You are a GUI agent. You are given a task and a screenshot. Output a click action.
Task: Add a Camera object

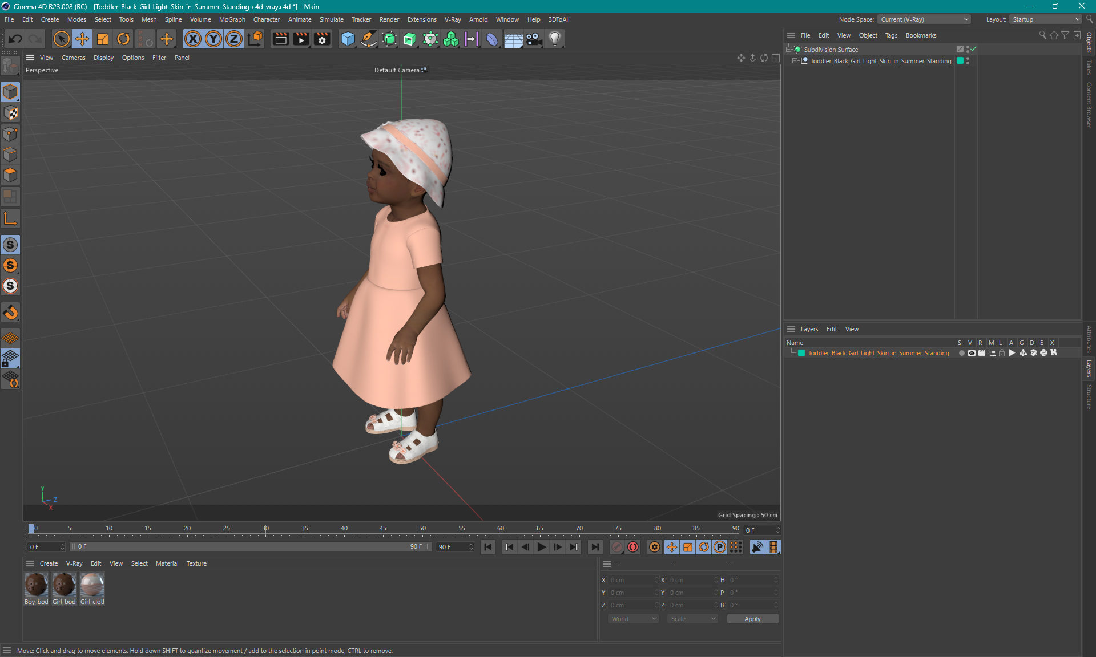point(534,39)
